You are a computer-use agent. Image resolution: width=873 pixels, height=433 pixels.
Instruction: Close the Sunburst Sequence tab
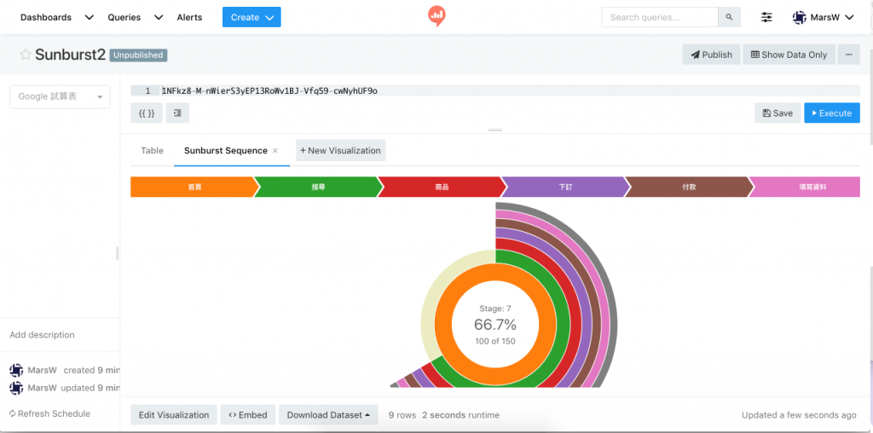pyautogui.click(x=275, y=151)
